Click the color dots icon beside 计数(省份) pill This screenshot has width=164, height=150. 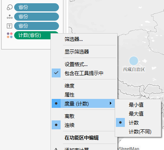[x=10, y=35]
